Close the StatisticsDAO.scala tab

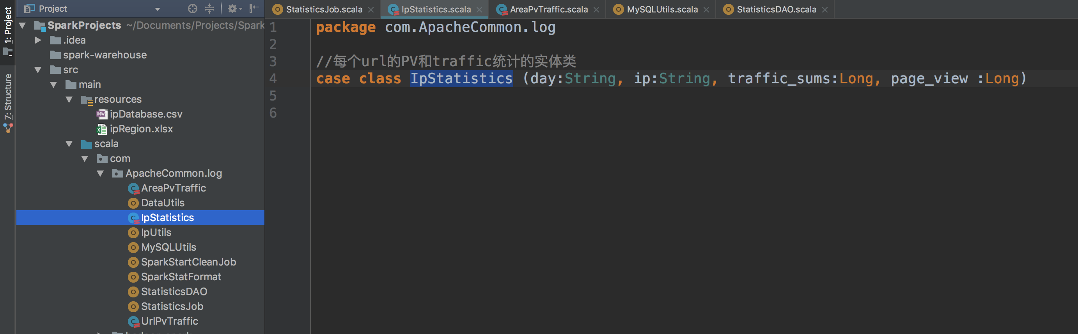click(825, 10)
